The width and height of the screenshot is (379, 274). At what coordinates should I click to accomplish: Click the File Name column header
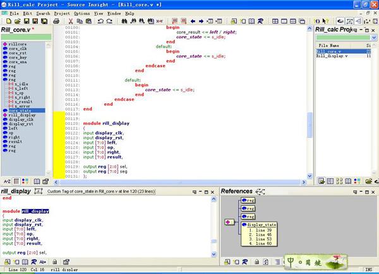click(x=328, y=45)
